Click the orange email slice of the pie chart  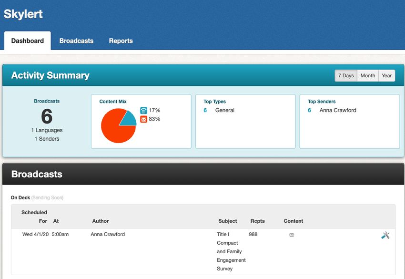click(x=115, y=129)
